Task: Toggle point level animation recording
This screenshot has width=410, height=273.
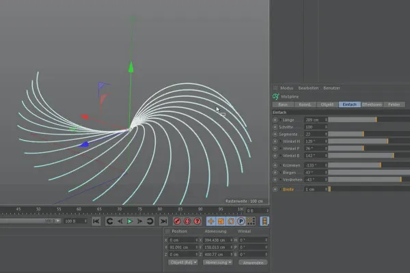Action: (x=251, y=221)
